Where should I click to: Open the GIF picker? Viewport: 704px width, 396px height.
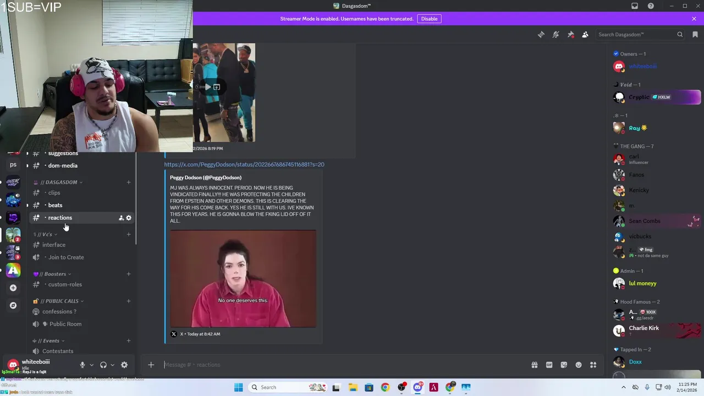coord(549,365)
